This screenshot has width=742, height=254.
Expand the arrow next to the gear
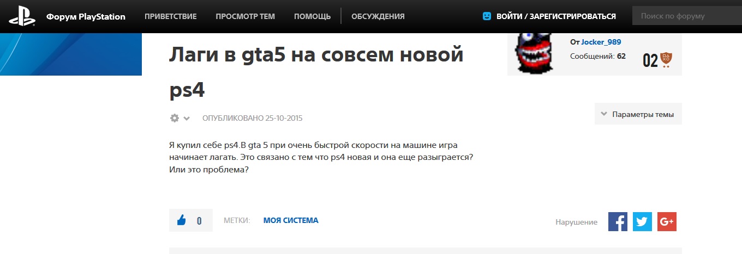(187, 119)
